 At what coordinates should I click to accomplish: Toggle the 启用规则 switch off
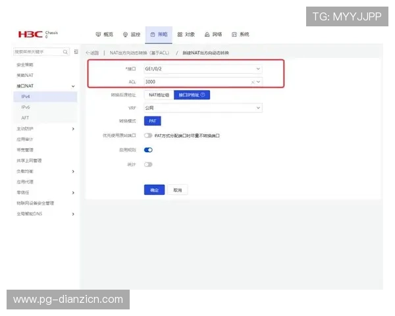pos(148,150)
